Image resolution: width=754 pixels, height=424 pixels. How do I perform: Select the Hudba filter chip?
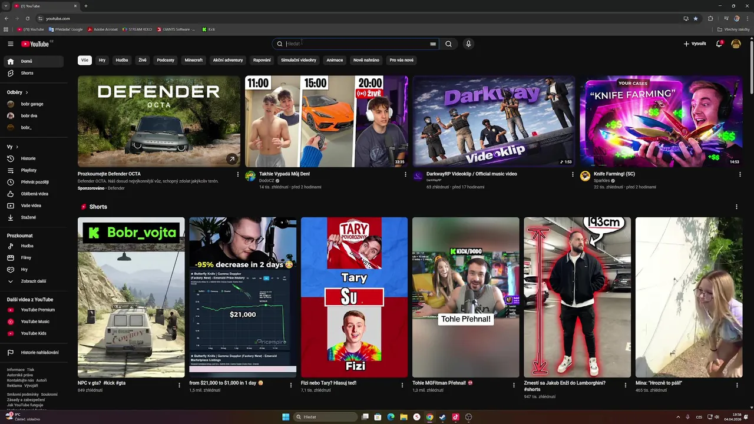tap(122, 60)
